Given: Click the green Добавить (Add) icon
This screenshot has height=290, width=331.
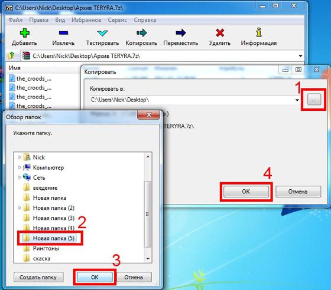Looking at the screenshot, I should click(24, 33).
